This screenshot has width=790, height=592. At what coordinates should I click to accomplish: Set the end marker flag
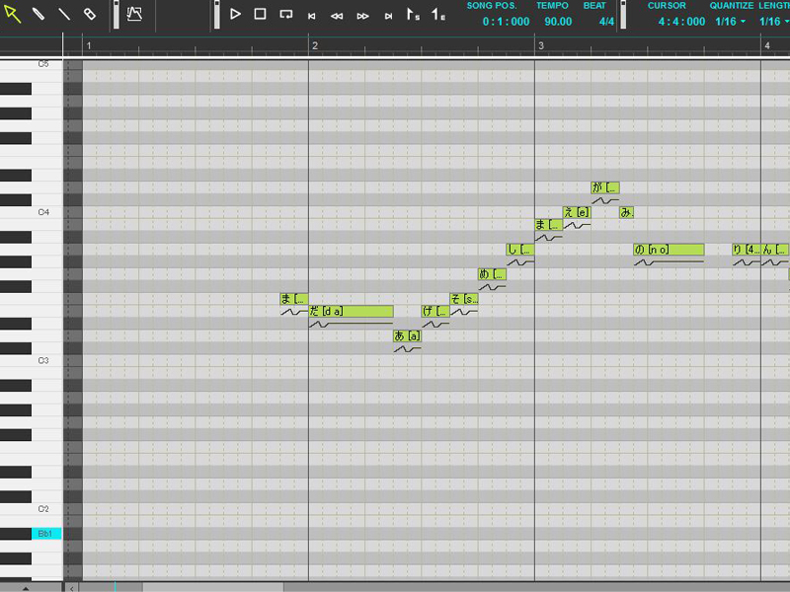[x=438, y=15]
